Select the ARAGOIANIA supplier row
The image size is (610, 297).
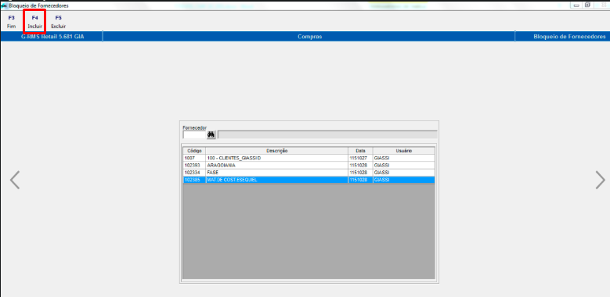pyautogui.click(x=276, y=166)
